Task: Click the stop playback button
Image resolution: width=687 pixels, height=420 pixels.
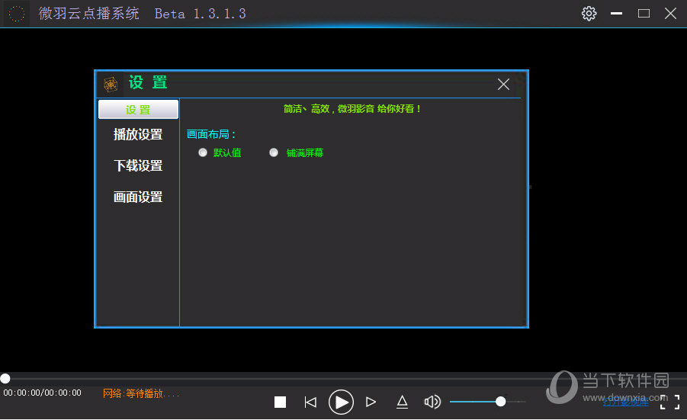Action: (280, 402)
